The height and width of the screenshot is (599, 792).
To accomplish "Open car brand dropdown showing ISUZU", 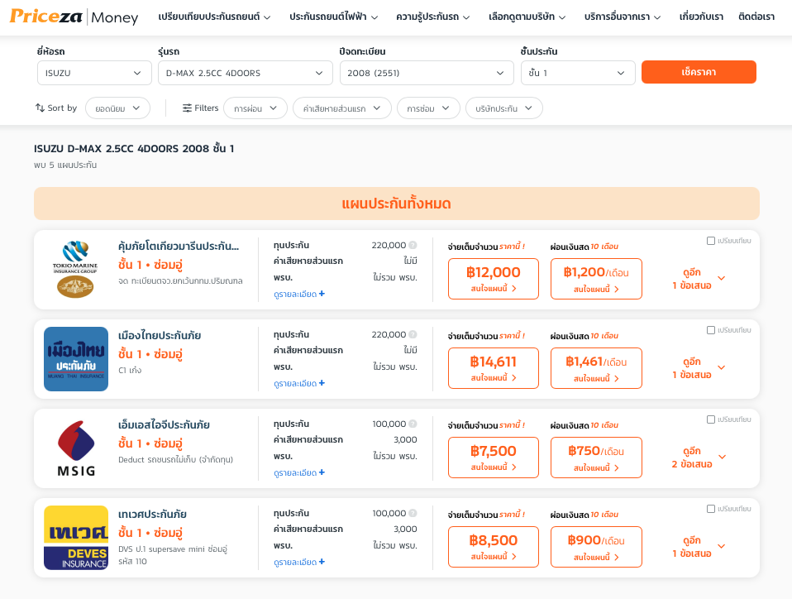I will click(x=94, y=73).
